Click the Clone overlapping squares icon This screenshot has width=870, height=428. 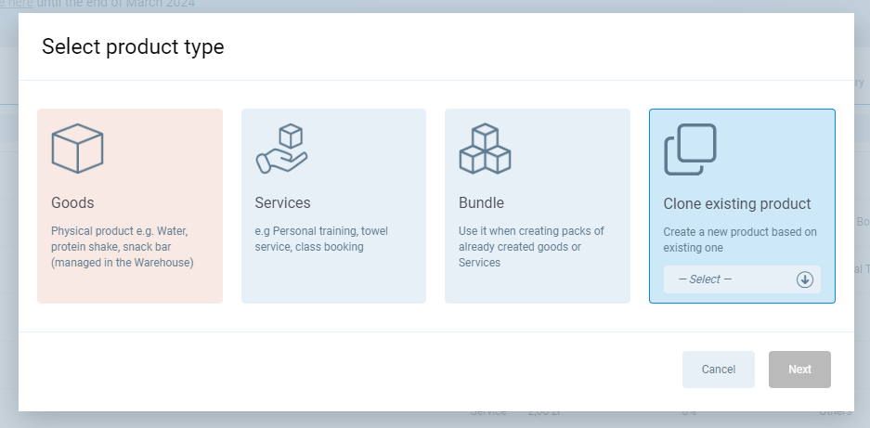(x=690, y=149)
